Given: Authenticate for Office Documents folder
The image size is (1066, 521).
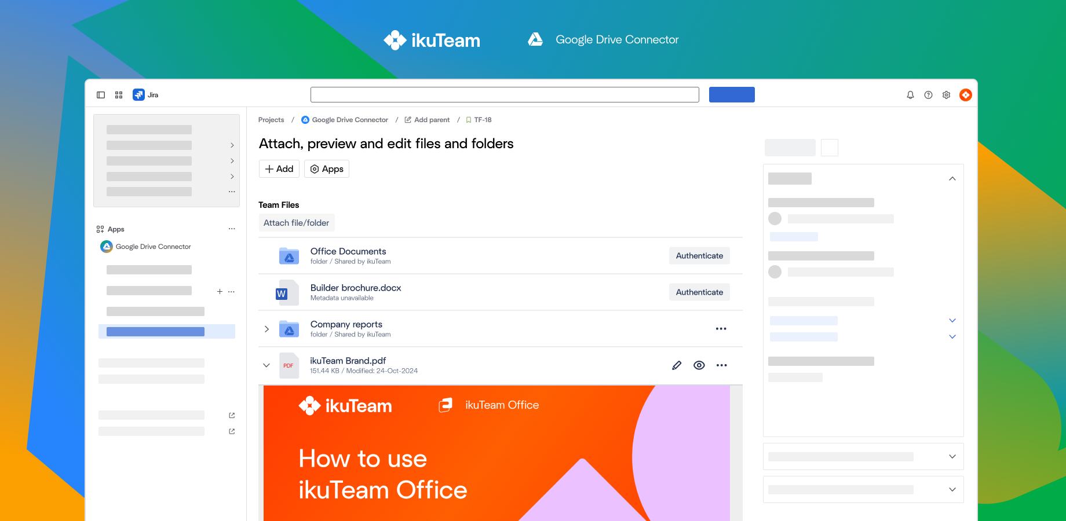Looking at the screenshot, I should pos(699,256).
